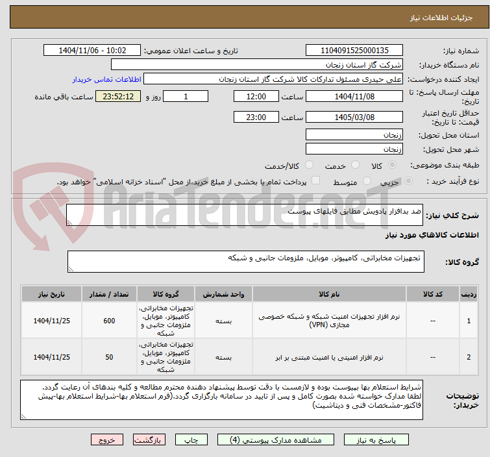Click the 'کد کالا' column header

click(x=432, y=294)
